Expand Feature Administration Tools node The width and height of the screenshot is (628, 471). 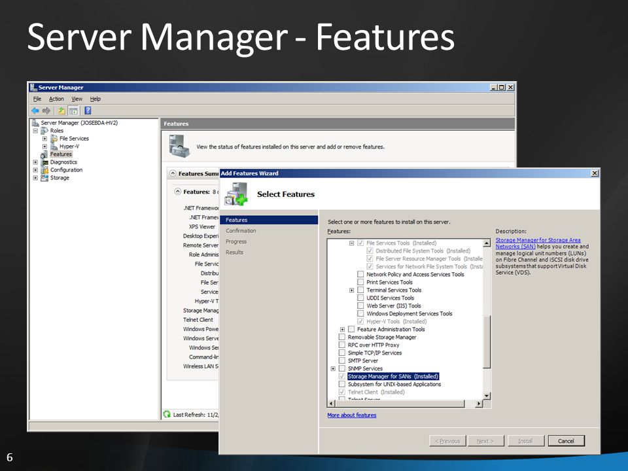pyautogui.click(x=342, y=329)
